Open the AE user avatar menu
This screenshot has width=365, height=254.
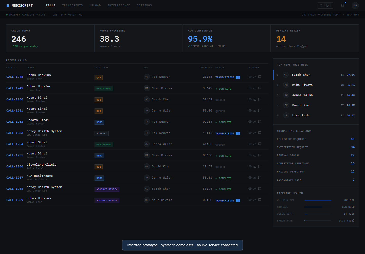click(355, 5)
